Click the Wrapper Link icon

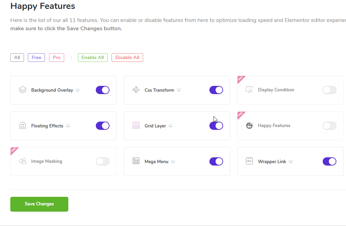pyautogui.click(x=249, y=161)
